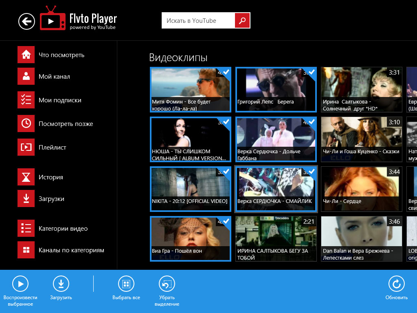The width and height of the screenshot is (417, 313).
Task: Click the person icon for Мой канал
Action: [26, 76]
